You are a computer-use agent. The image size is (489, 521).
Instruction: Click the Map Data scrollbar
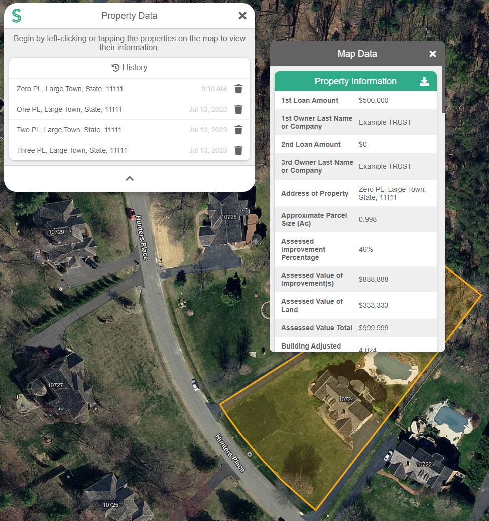click(443, 90)
